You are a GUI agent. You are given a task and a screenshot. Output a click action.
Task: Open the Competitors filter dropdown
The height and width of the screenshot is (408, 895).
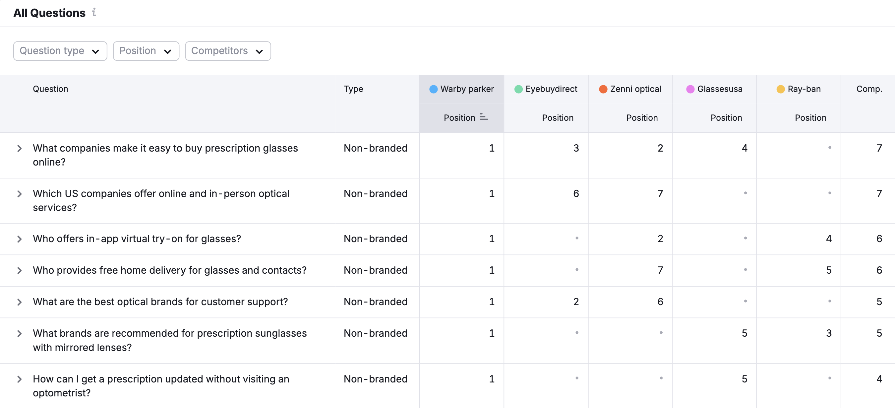[x=228, y=51]
